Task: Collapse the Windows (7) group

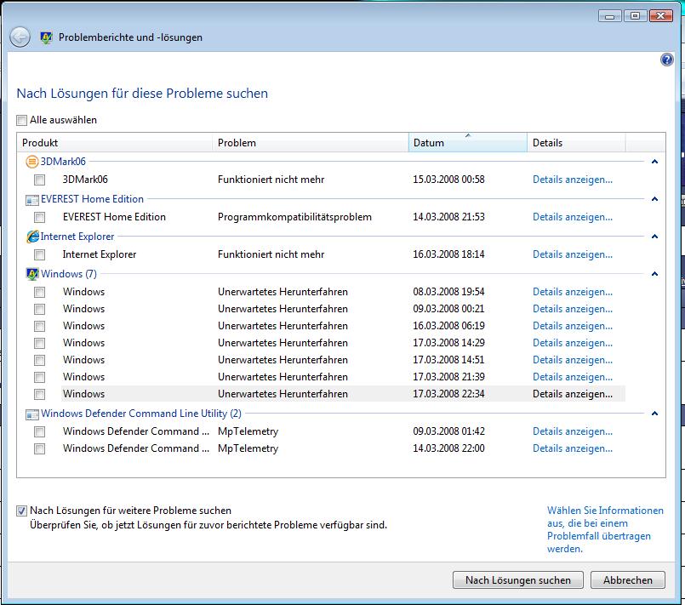Action: click(654, 274)
